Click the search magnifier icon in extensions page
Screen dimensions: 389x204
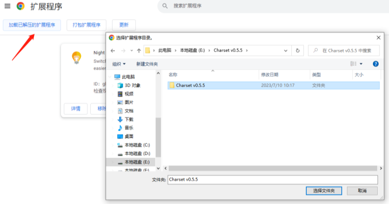click(165, 6)
